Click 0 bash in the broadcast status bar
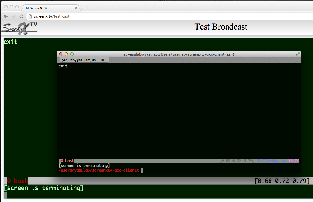The height and width of the screenshot is (202, 313). tap(17, 181)
